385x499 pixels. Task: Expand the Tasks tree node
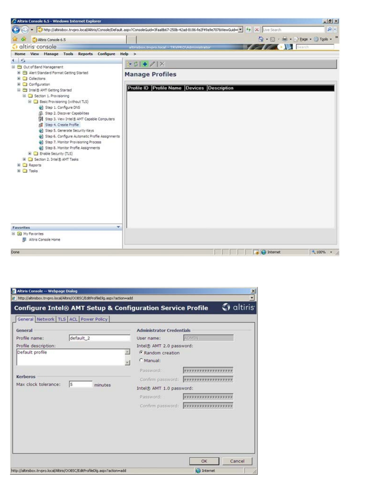point(19,171)
